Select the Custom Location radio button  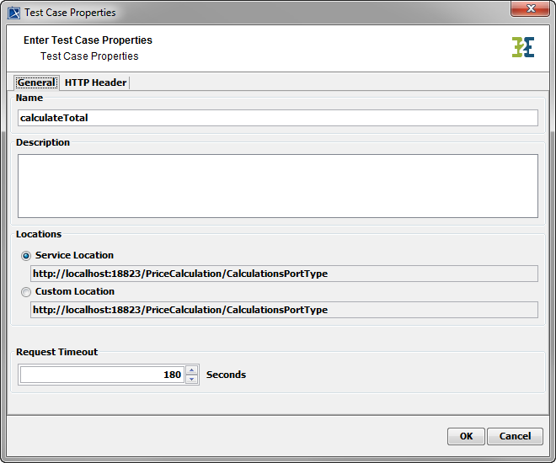pyautogui.click(x=26, y=292)
